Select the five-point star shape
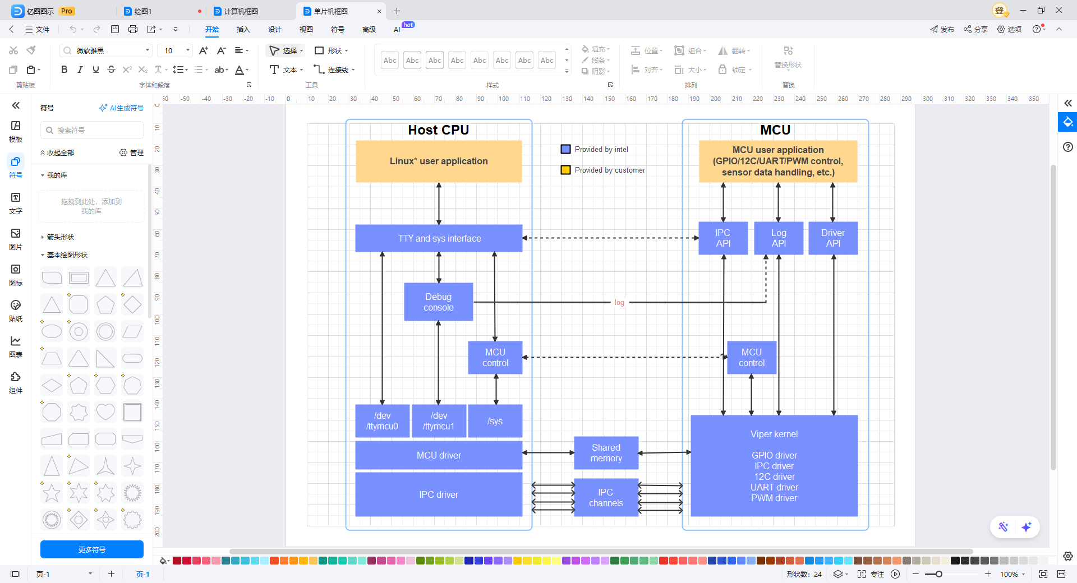The width and height of the screenshot is (1077, 583). [x=52, y=493]
